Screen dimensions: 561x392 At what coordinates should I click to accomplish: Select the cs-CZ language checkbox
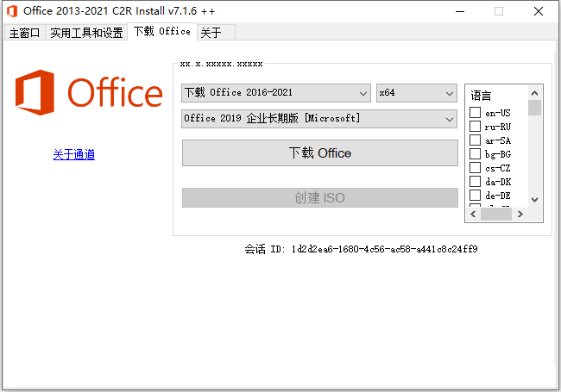475,168
